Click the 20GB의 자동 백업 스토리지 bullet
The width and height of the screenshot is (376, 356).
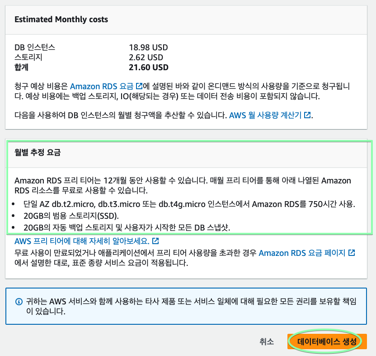tap(127, 227)
